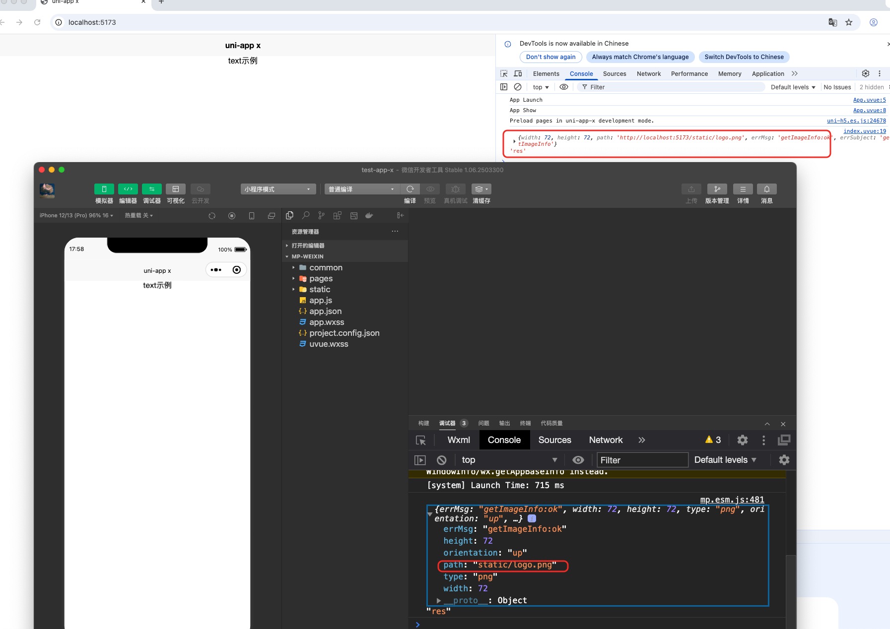Open the extensions icon in editor sidebar
890x629 pixels.
[x=338, y=215]
